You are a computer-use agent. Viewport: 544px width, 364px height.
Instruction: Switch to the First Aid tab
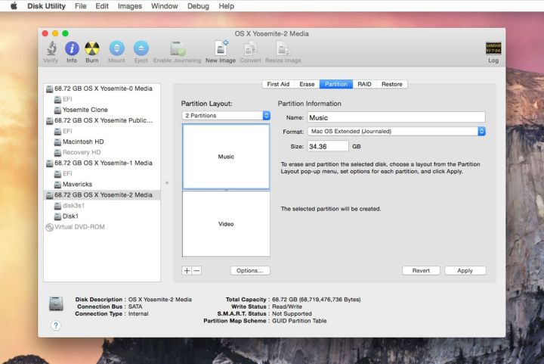pyautogui.click(x=278, y=84)
